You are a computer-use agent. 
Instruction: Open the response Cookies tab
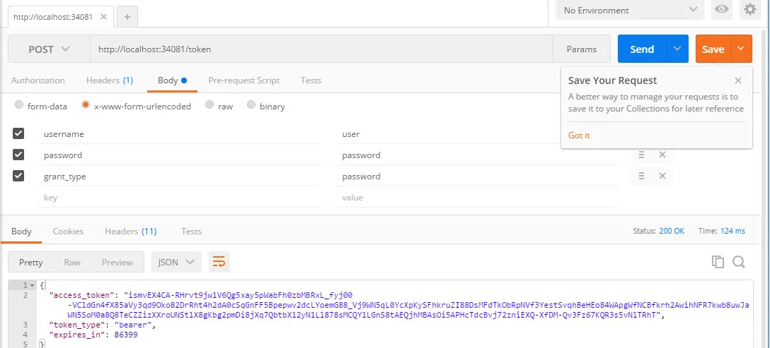point(68,232)
